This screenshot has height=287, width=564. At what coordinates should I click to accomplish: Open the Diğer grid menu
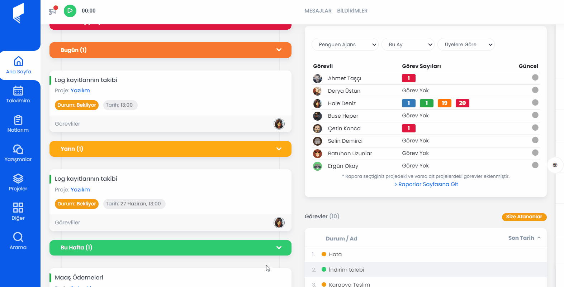coord(18,212)
